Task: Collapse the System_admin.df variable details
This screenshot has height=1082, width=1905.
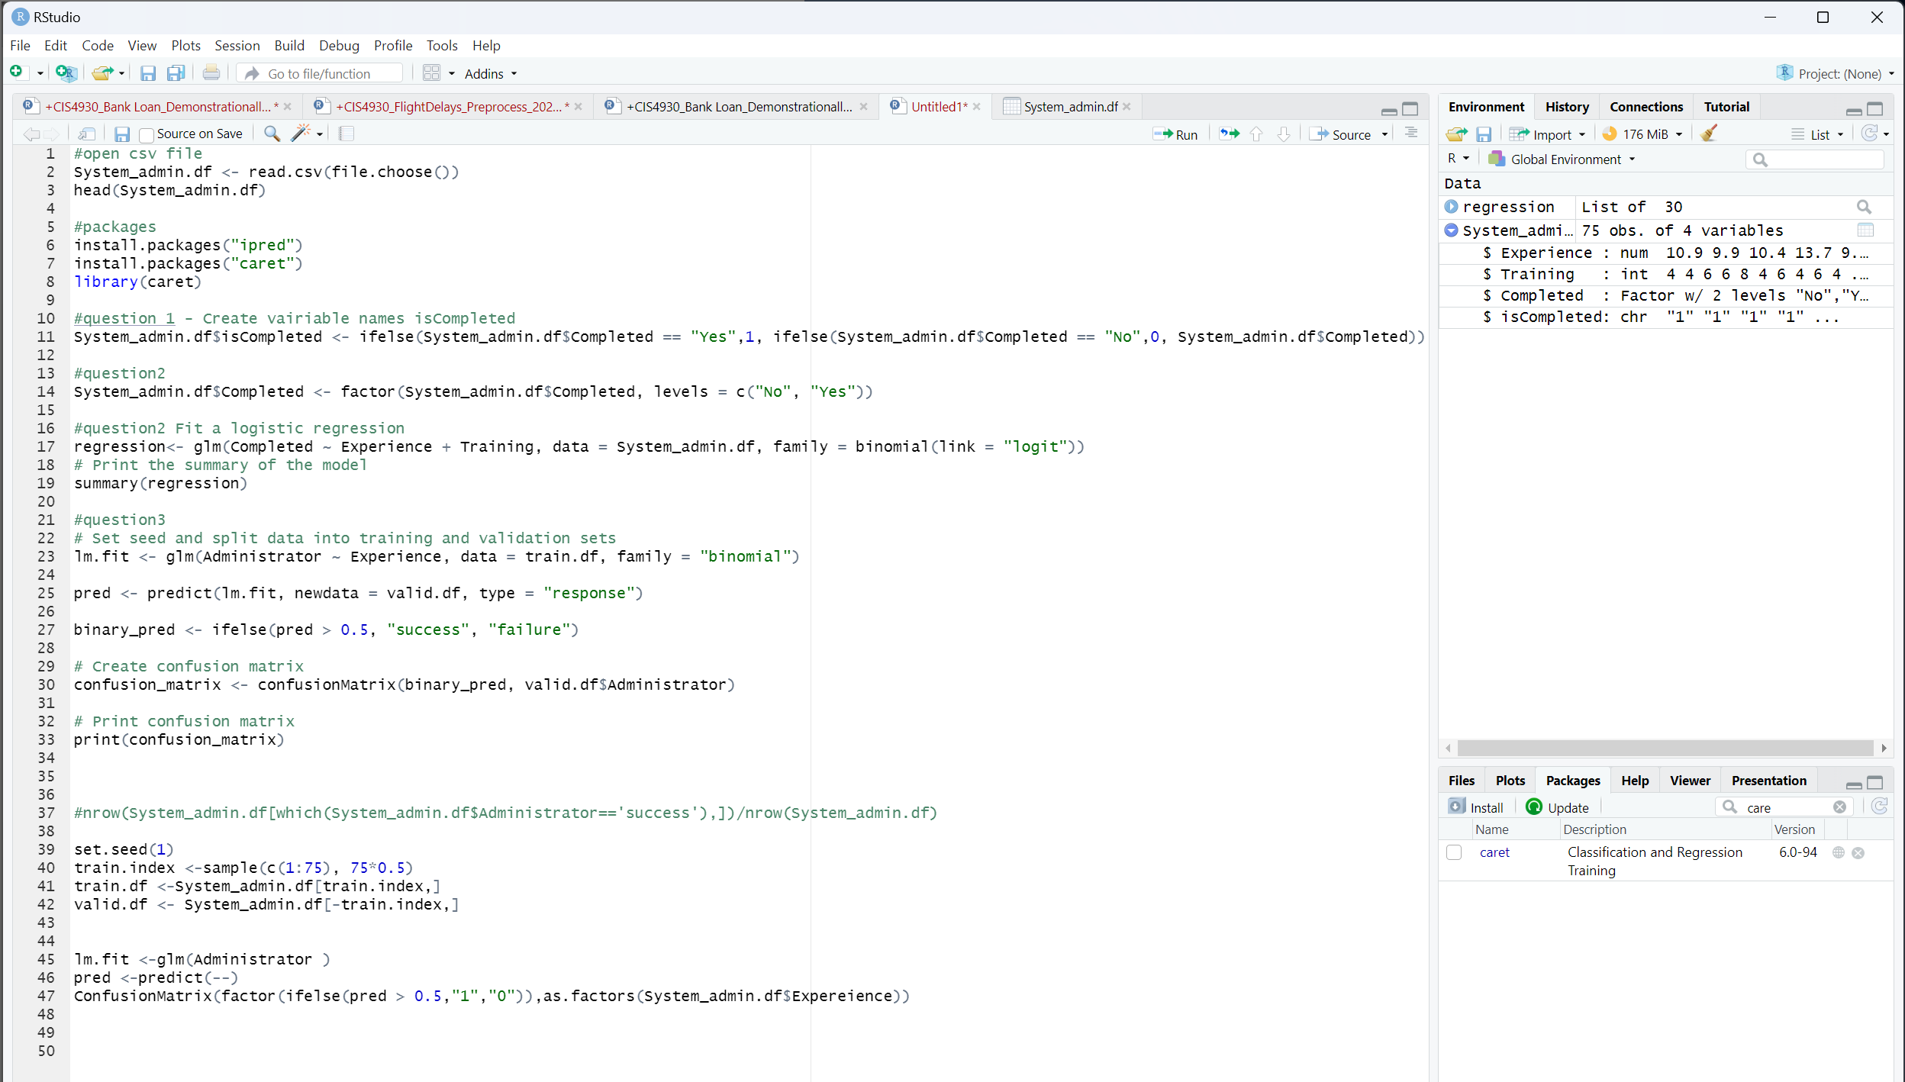Action: point(1451,230)
